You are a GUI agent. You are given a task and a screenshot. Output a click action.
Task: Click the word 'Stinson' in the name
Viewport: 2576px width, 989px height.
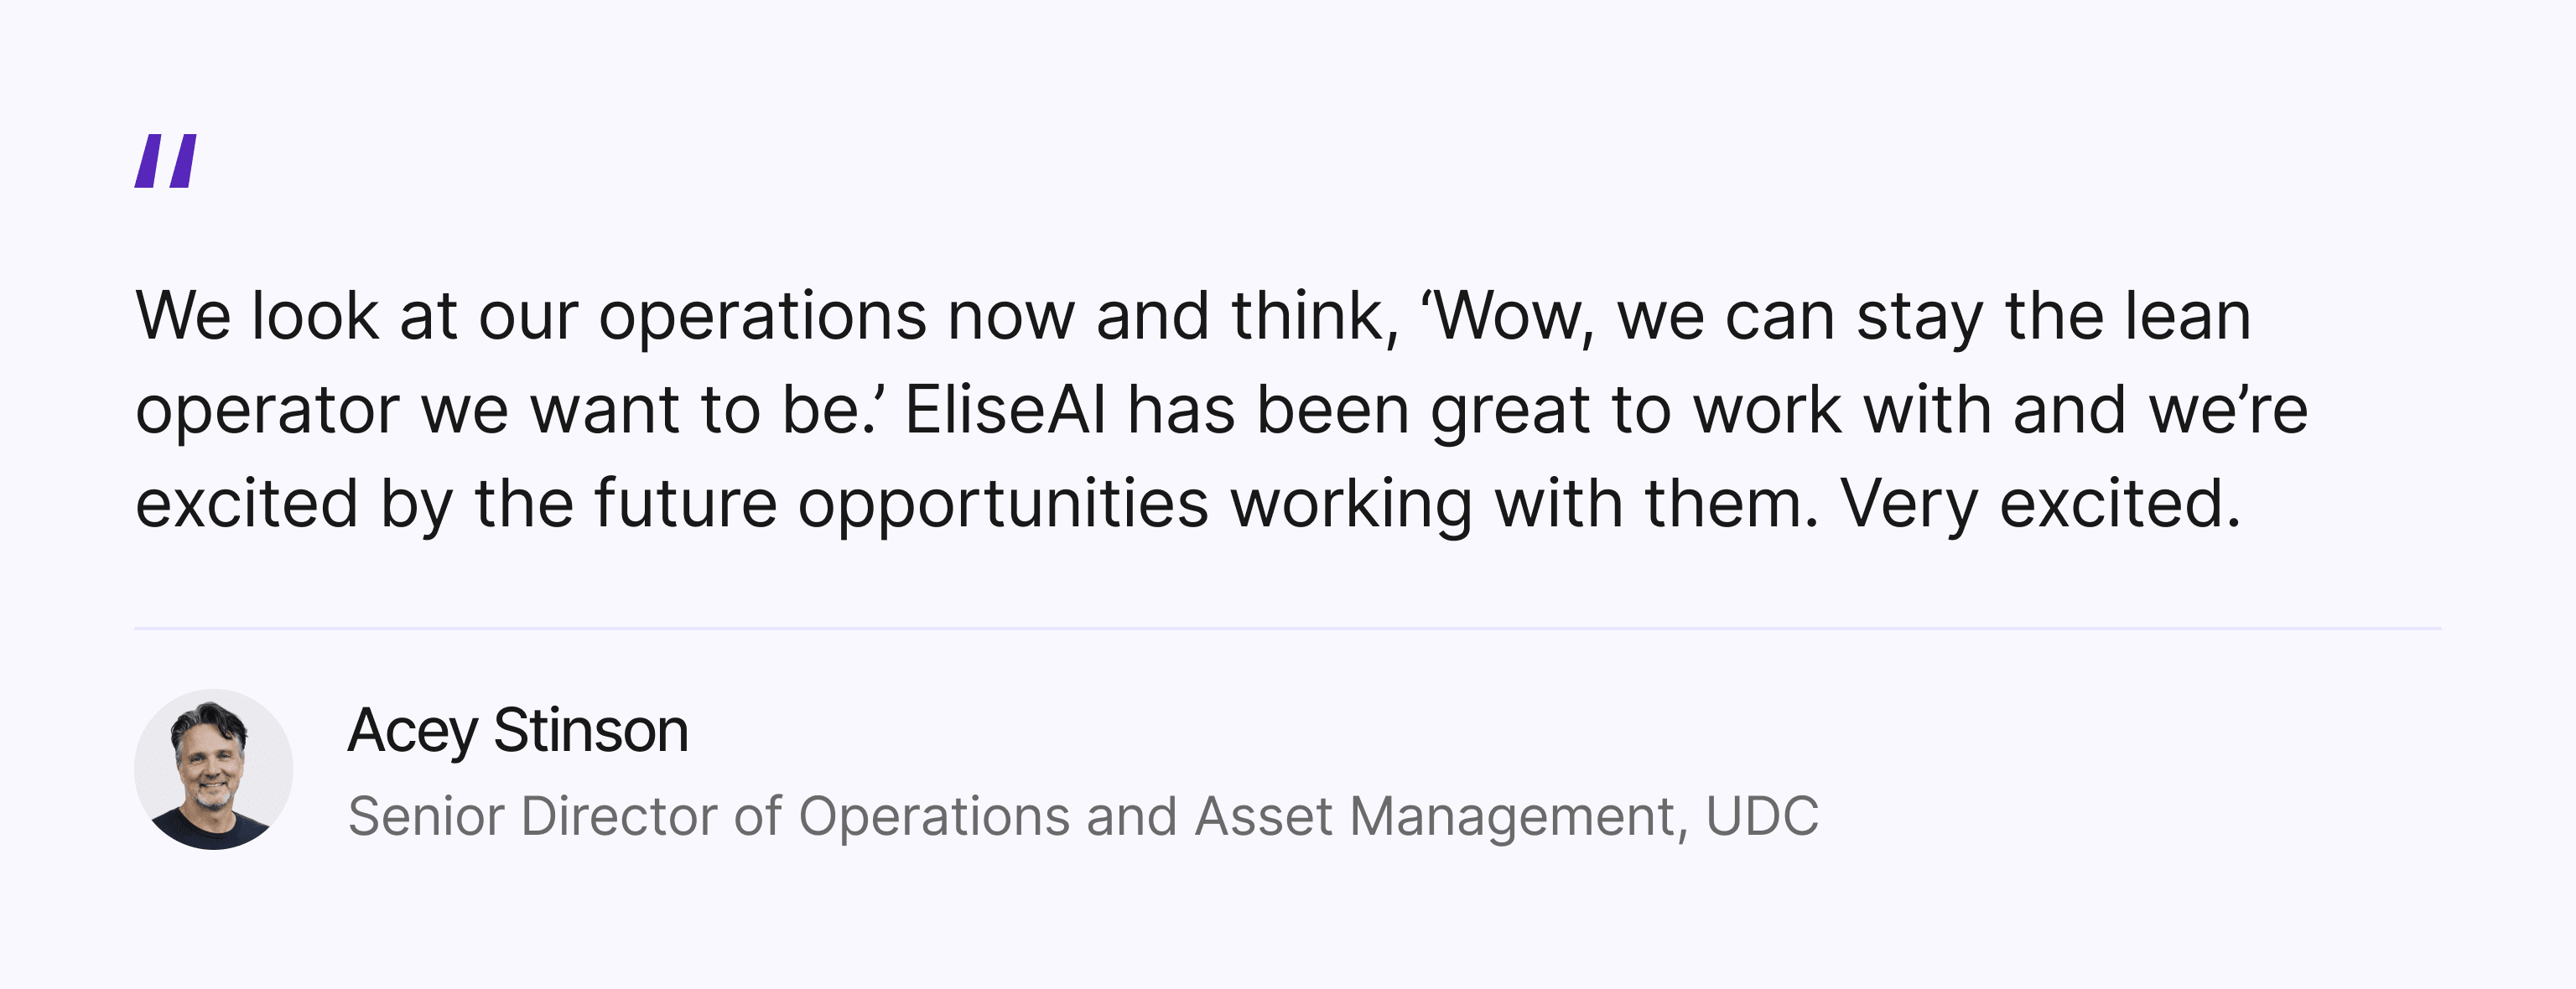point(591,730)
